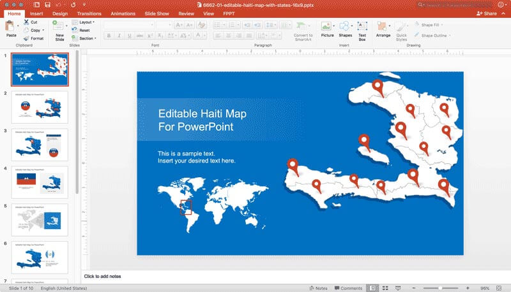Increase font size button
Image resolution: width=511 pixels, height=292 pixels.
(x=179, y=25)
